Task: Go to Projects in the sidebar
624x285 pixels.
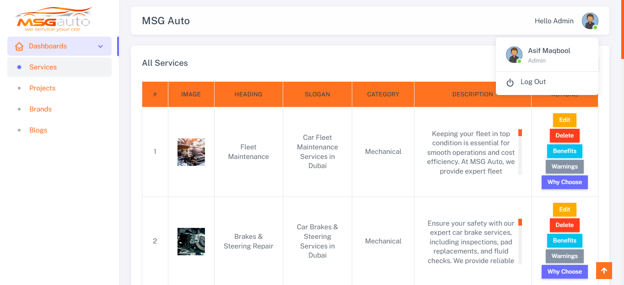Action: (42, 88)
